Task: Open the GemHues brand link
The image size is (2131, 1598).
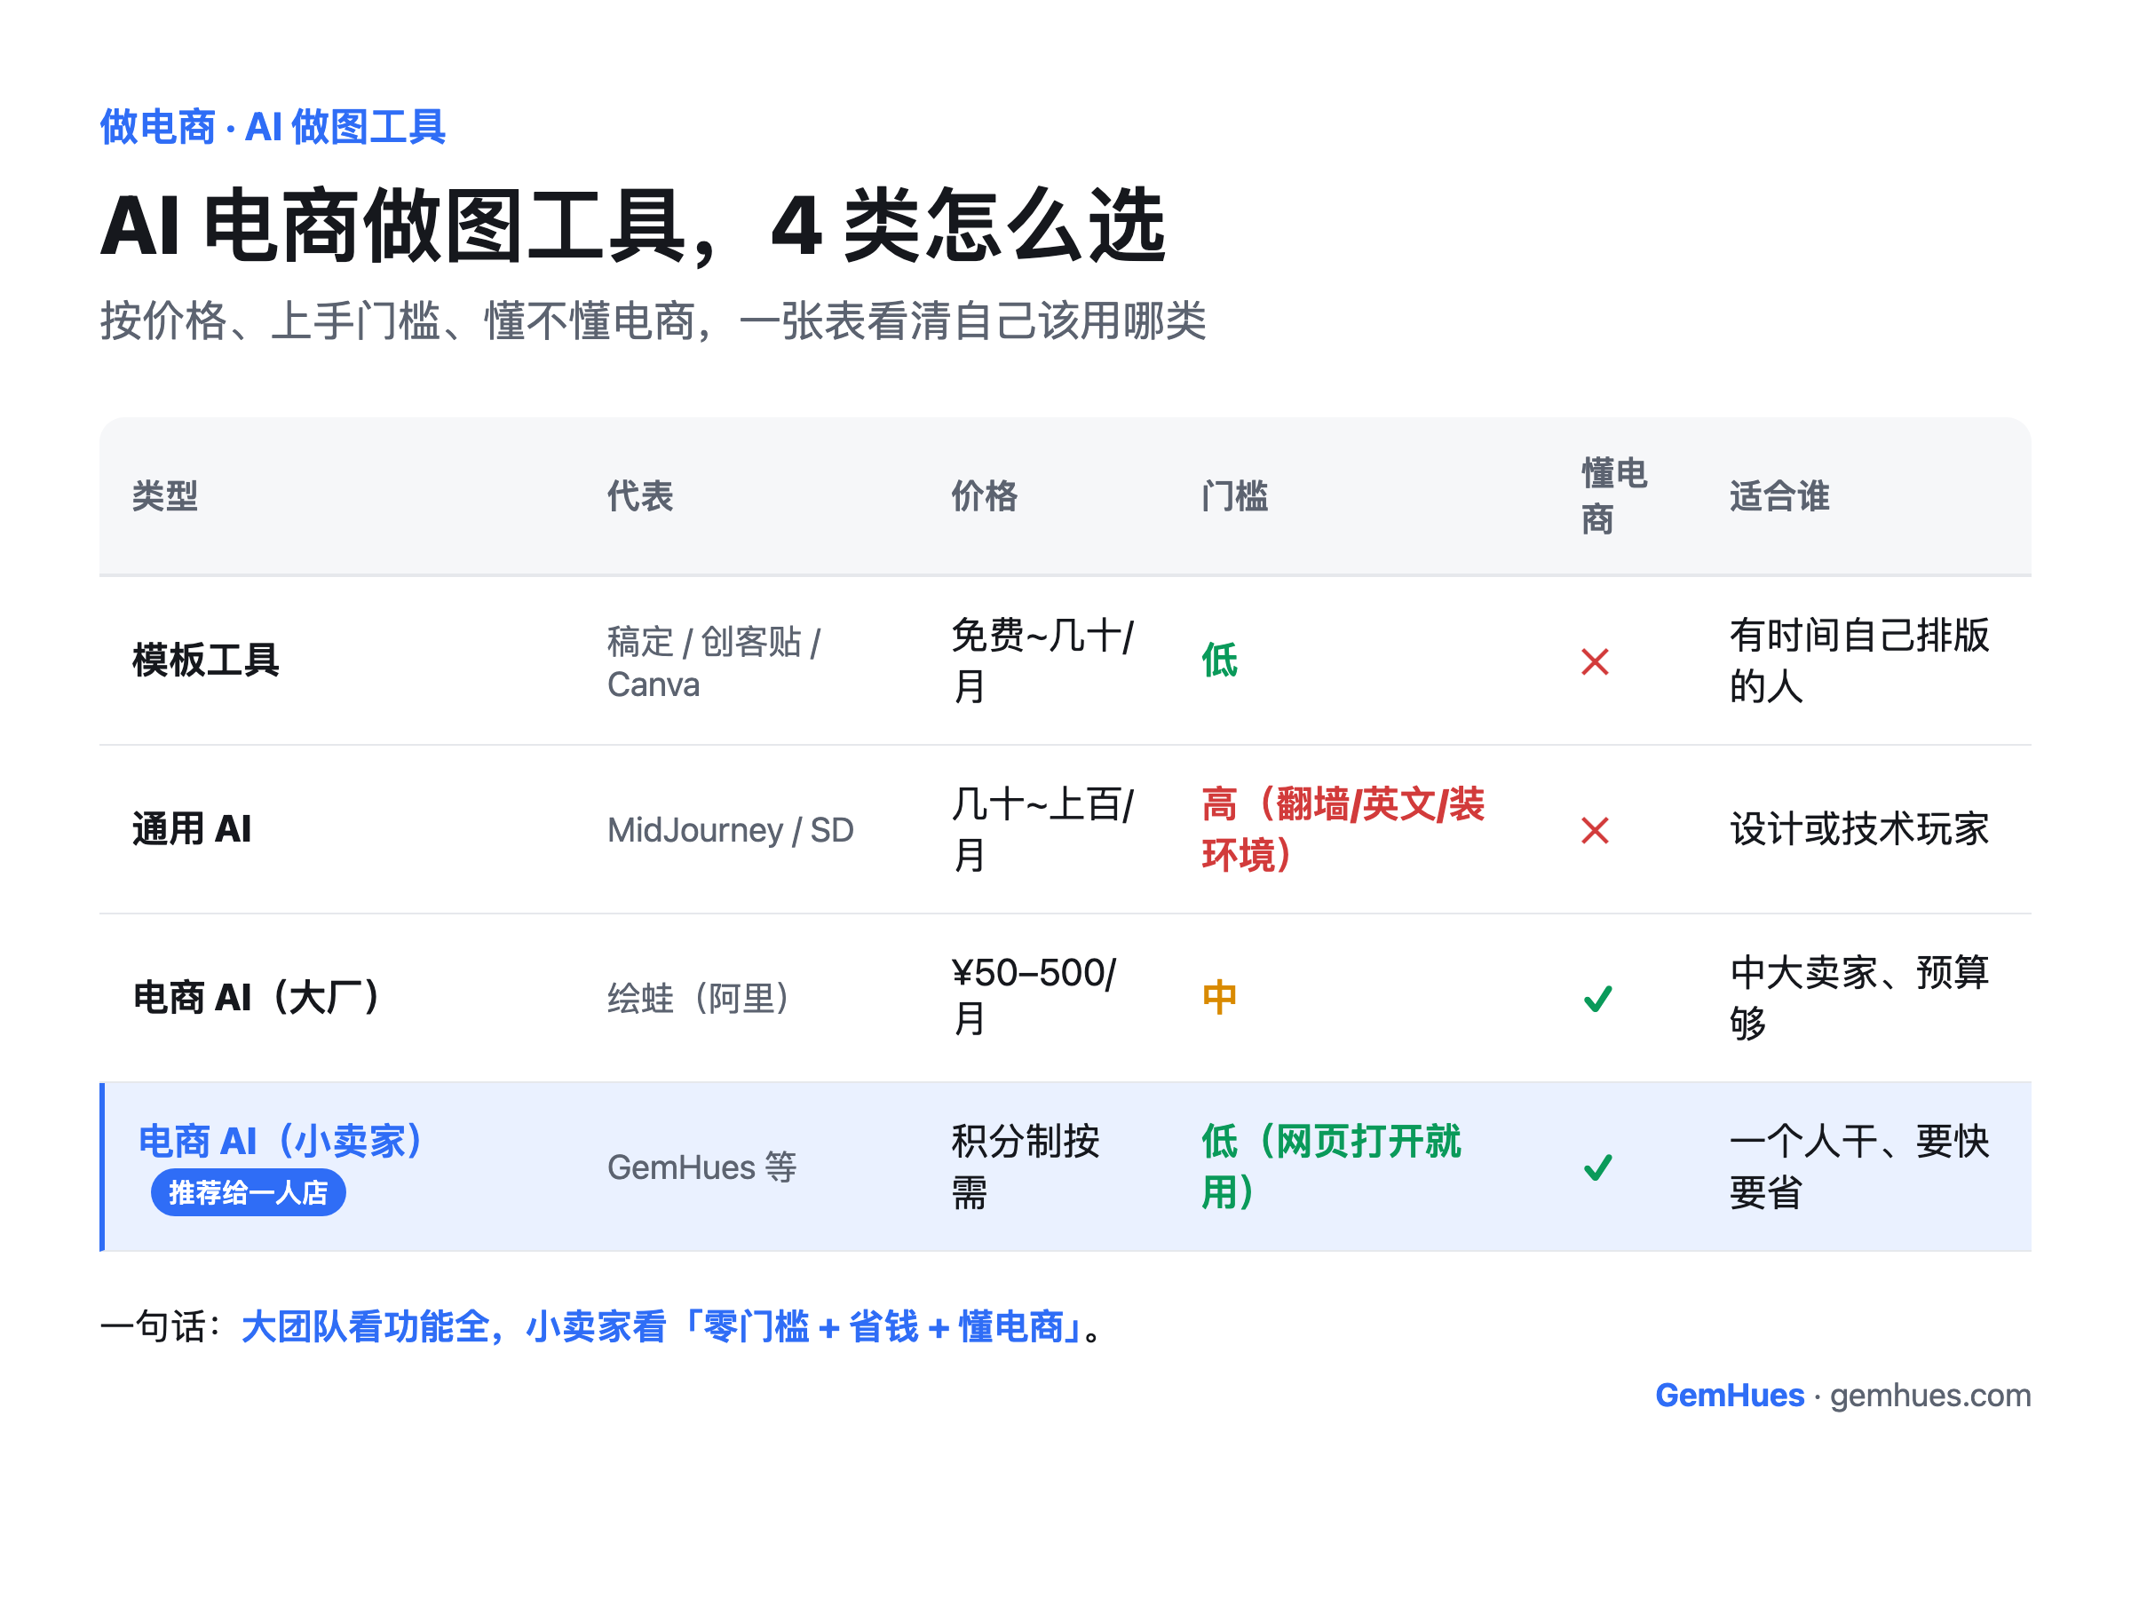Action: 1730,1395
